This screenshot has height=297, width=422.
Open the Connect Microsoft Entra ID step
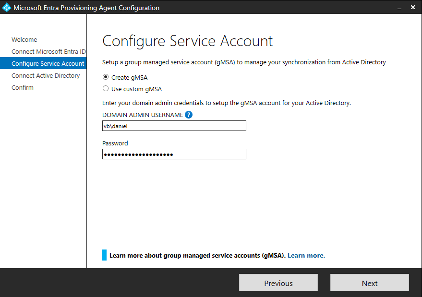pyautogui.click(x=48, y=51)
